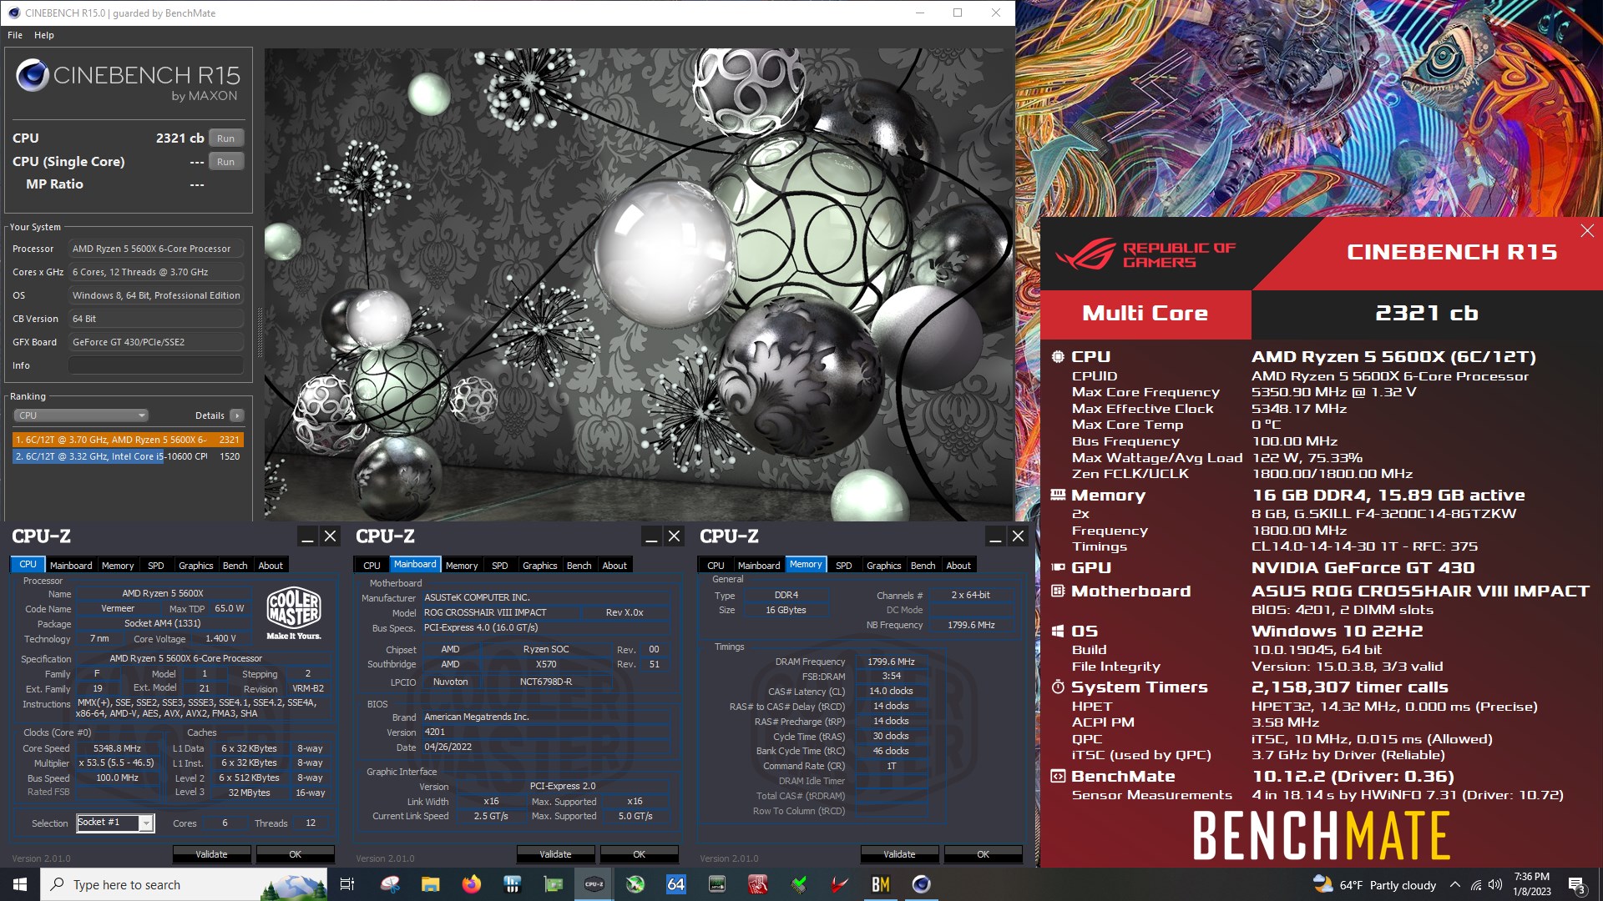The width and height of the screenshot is (1603, 901).
Task: Click the Memory icon in BenchMate panel
Action: (x=1058, y=496)
